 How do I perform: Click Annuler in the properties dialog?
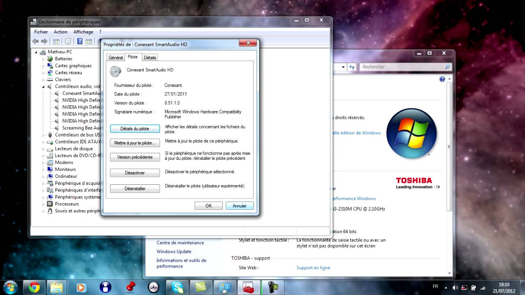(x=240, y=206)
